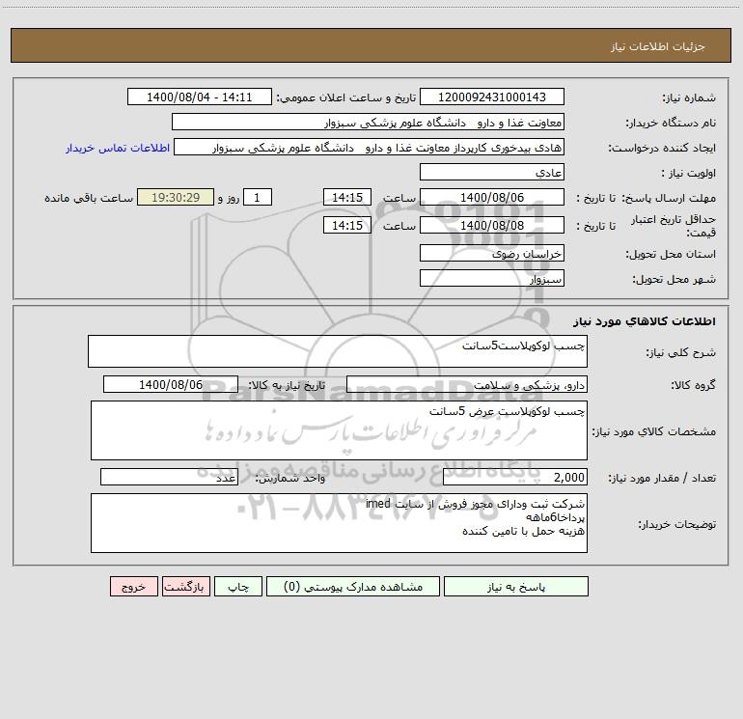Click the 'تعداد / مقدار مورد نیاز:' label

tap(662, 479)
